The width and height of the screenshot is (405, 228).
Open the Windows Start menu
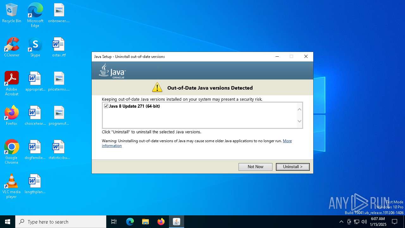pyautogui.click(x=8, y=222)
